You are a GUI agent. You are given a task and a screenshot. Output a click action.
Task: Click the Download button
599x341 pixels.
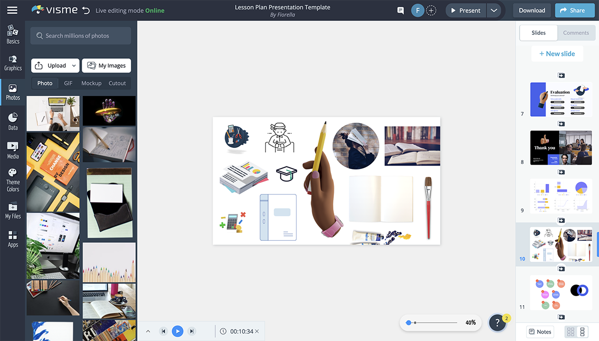[532, 10]
